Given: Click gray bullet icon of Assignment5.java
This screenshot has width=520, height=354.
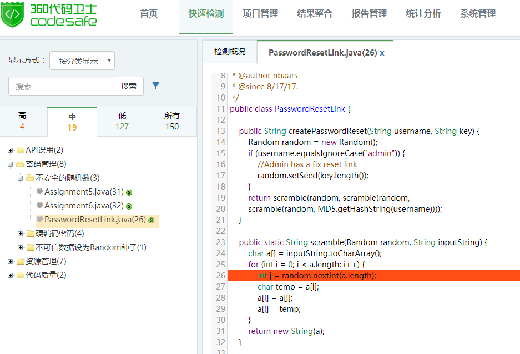Looking at the screenshot, I should point(39,192).
